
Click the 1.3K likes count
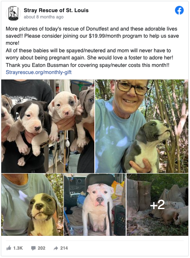coord(18,248)
